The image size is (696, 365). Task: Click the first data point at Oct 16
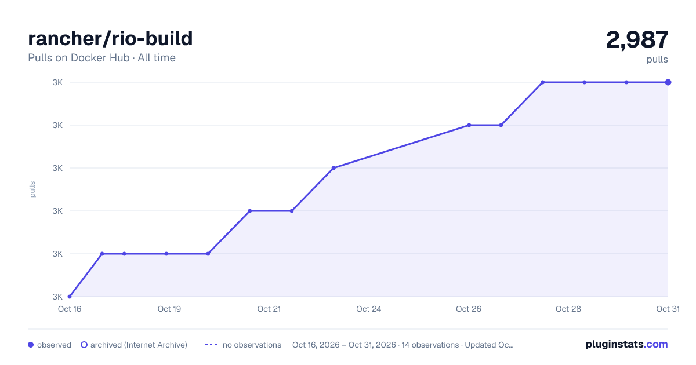[x=70, y=297]
